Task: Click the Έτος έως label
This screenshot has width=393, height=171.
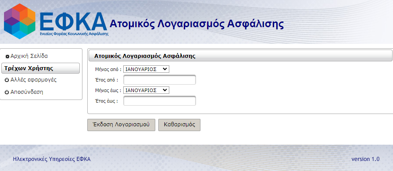Action: tap(107, 101)
